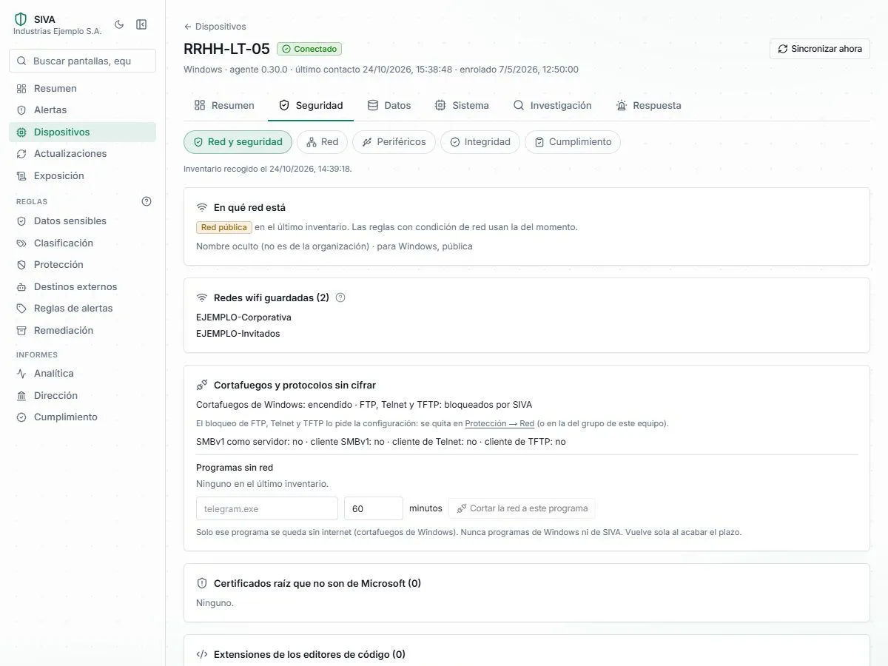Click the Red pública badge
Screen dimensions: 888x666
click(x=223, y=227)
